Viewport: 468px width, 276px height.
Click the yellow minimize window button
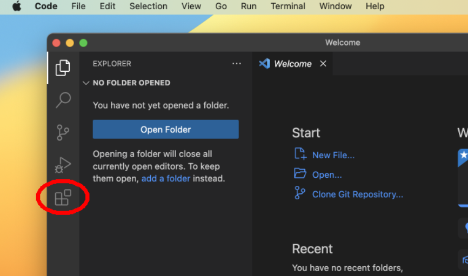click(70, 43)
